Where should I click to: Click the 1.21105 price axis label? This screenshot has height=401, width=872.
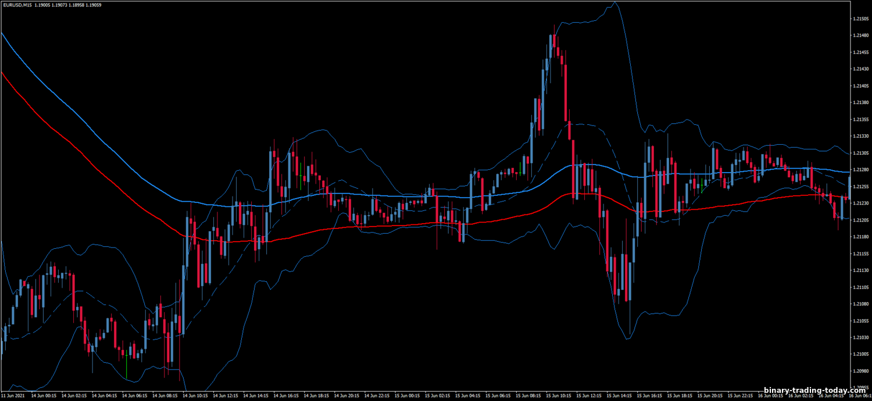pyautogui.click(x=860, y=288)
